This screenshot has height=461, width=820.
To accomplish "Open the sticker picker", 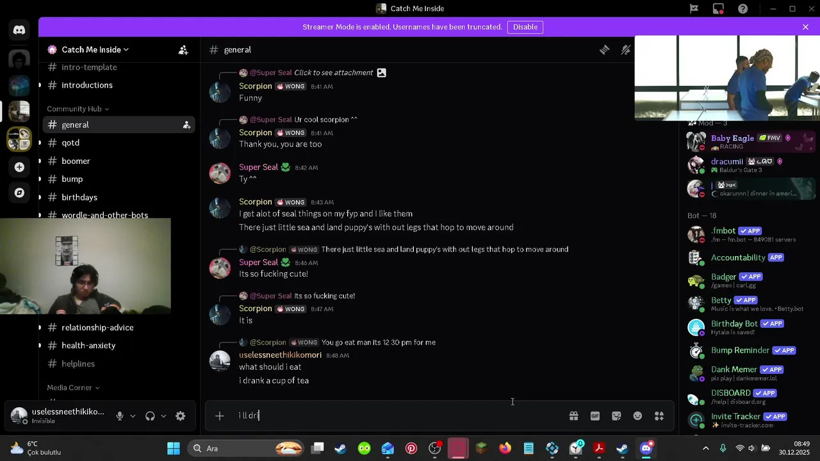I will pos(616,416).
